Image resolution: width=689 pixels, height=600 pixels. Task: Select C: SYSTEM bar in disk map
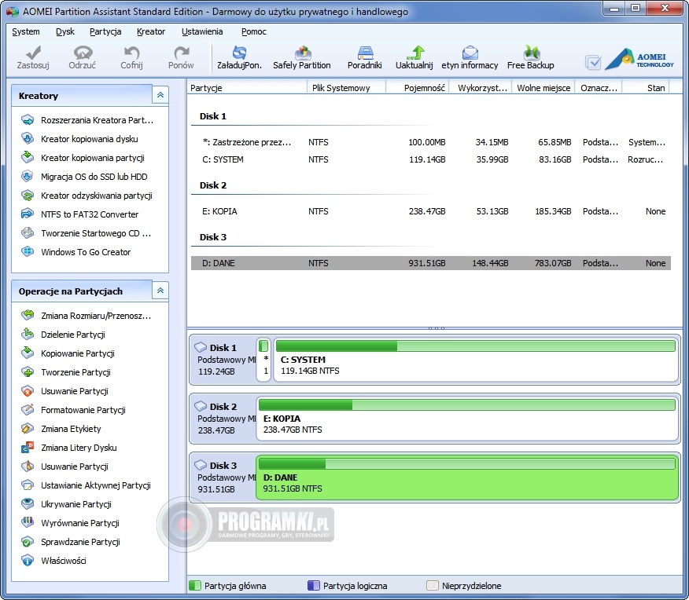(476, 360)
